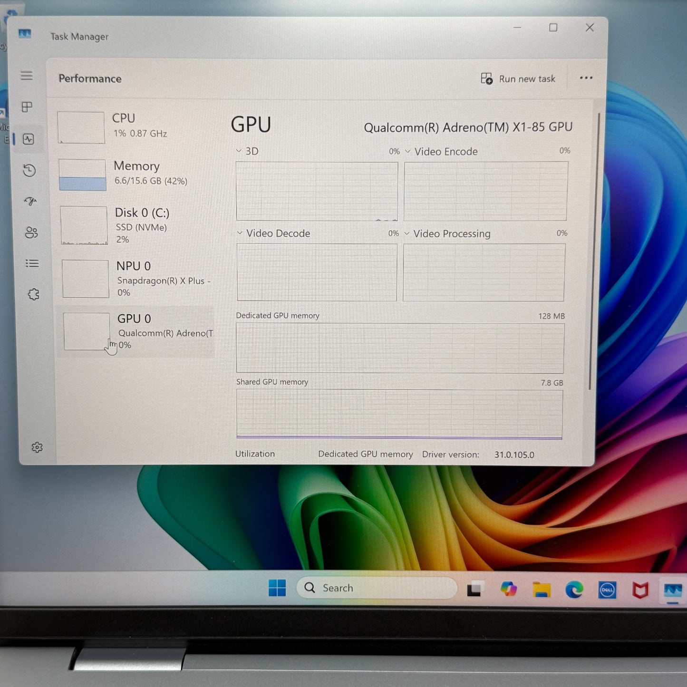Click the Qualcomm(R) Adreno(TM) X1-85 GPU name
Viewport: 687px width, 687px height.
pyautogui.click(x=468, y=127)
